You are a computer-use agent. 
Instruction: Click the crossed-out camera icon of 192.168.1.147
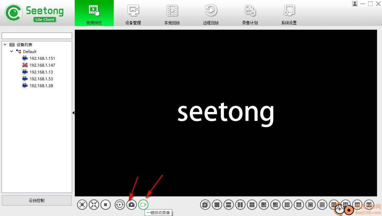pyautogui.click(x=25, y=65)
